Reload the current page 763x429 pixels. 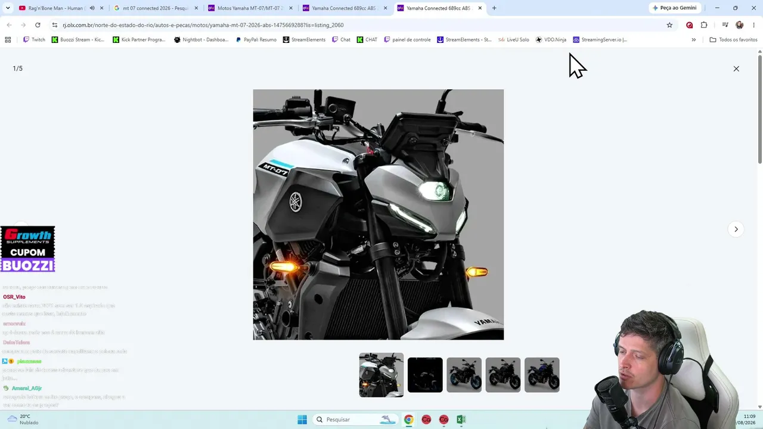[x=38, y=25]
